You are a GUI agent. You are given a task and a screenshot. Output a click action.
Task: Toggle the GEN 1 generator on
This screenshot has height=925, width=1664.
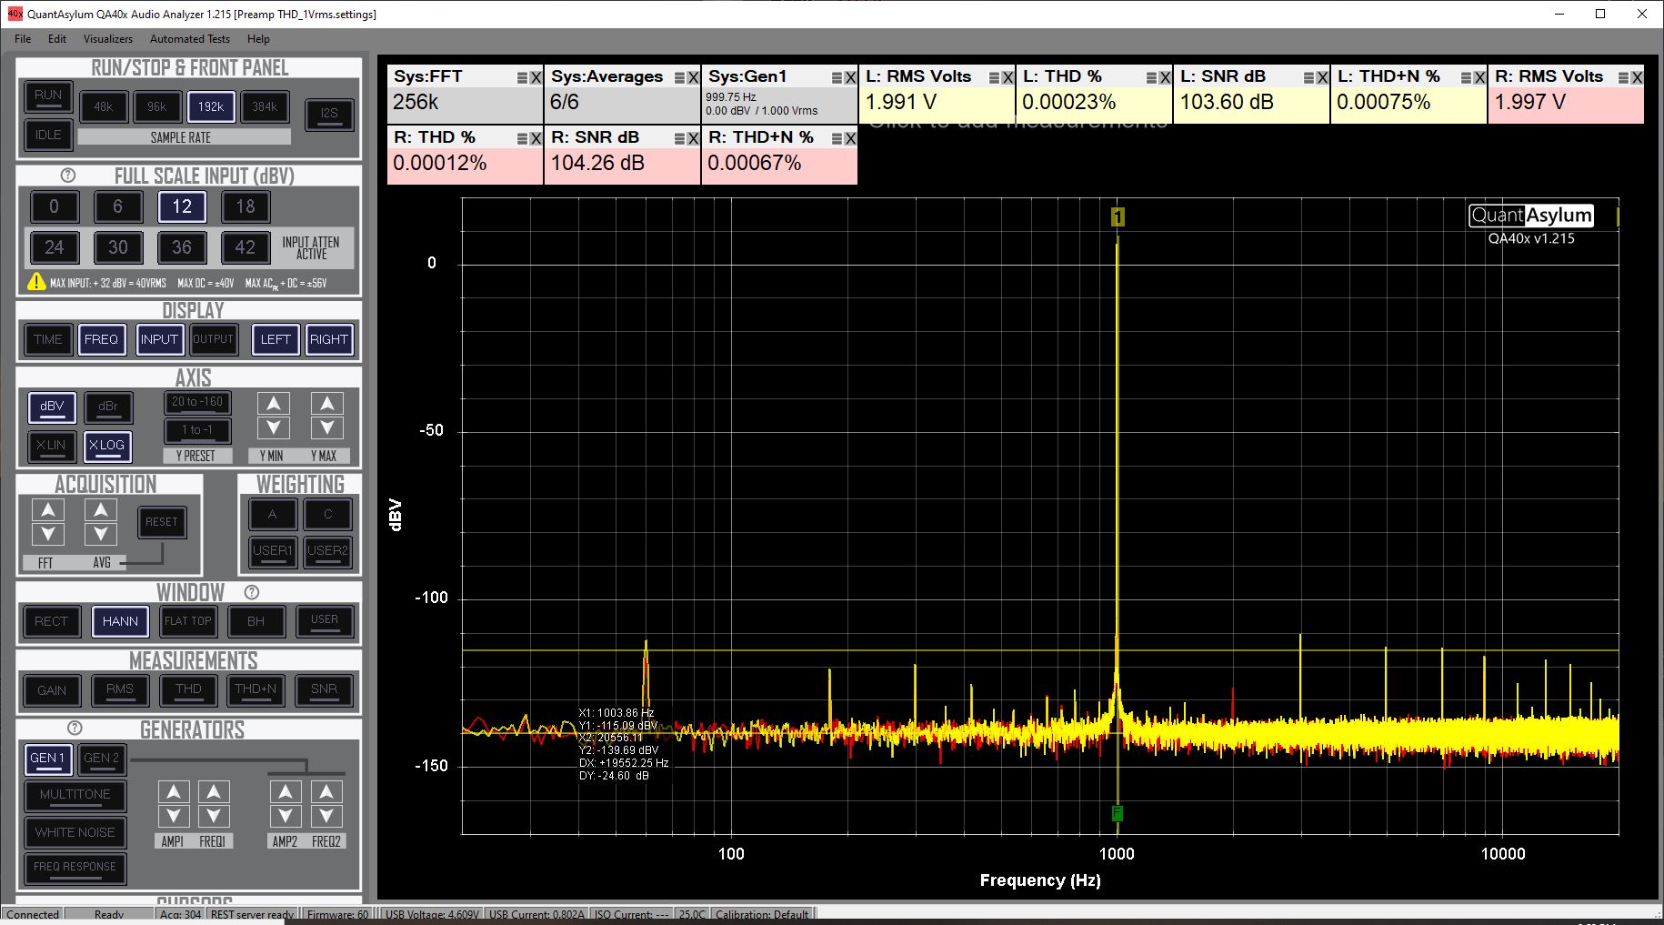[48, 758]
